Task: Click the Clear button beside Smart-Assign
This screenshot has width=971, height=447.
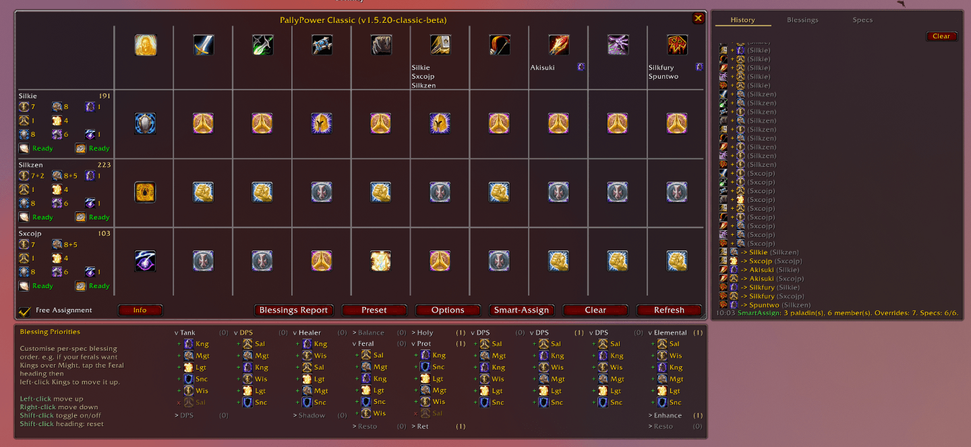Action: pyautogui.click(x=595, y=310)
